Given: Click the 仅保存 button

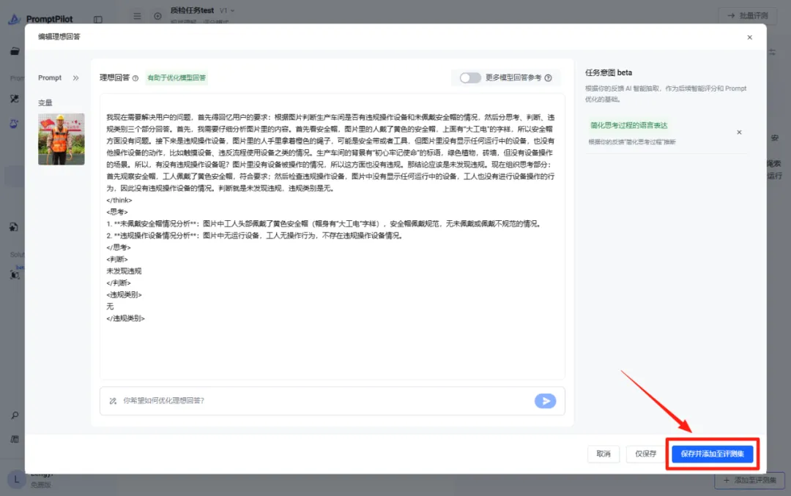Looking at the screenshot, I should pyautogui.click(x=645, y=454).
